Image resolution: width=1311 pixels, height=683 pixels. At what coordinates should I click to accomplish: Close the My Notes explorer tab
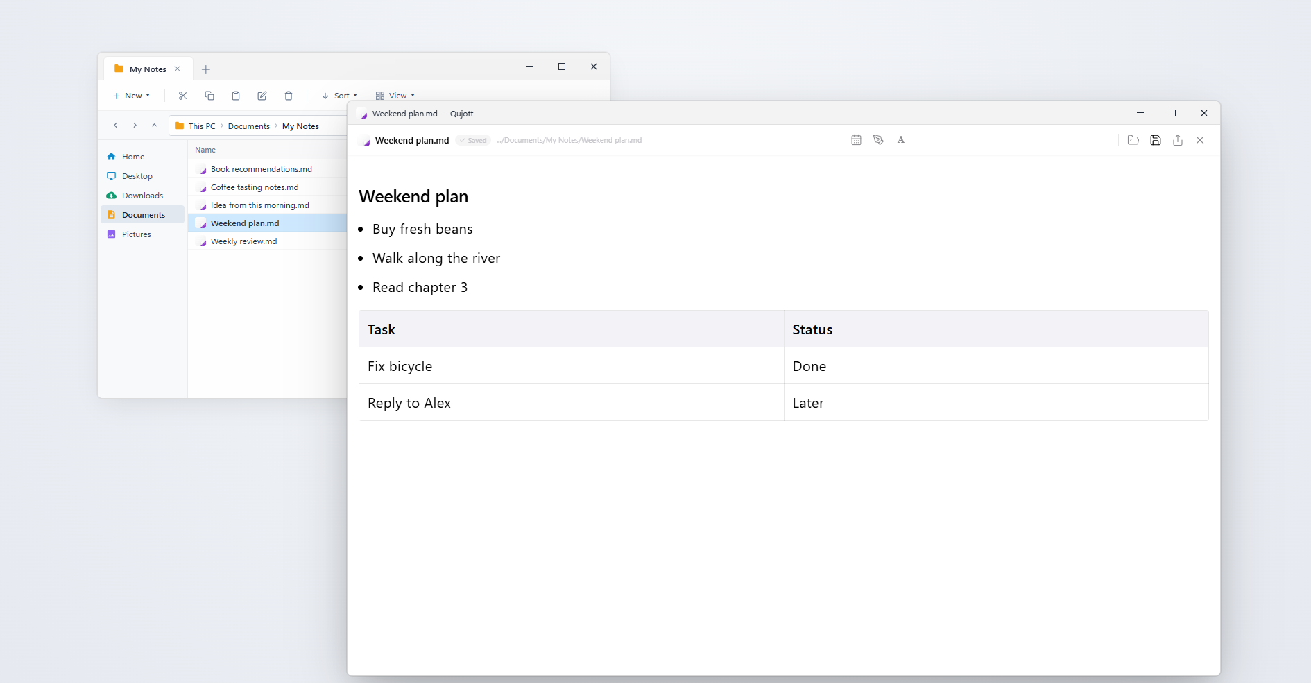pyautogui.click(x=178, y=69)
